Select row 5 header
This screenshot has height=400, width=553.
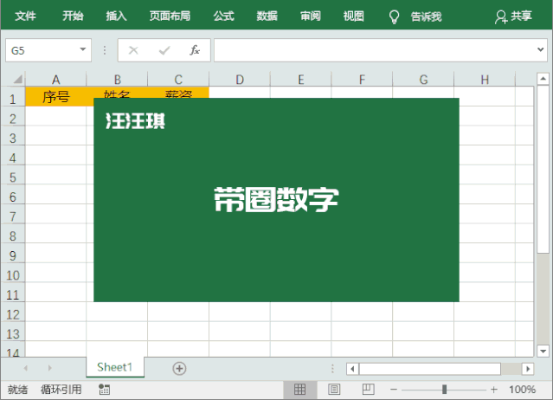pos(13,175)
